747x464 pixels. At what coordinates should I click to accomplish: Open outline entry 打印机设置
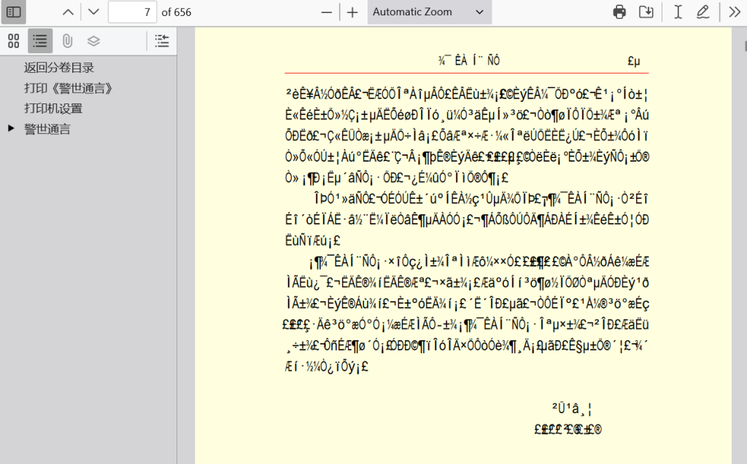coord(53,109)
